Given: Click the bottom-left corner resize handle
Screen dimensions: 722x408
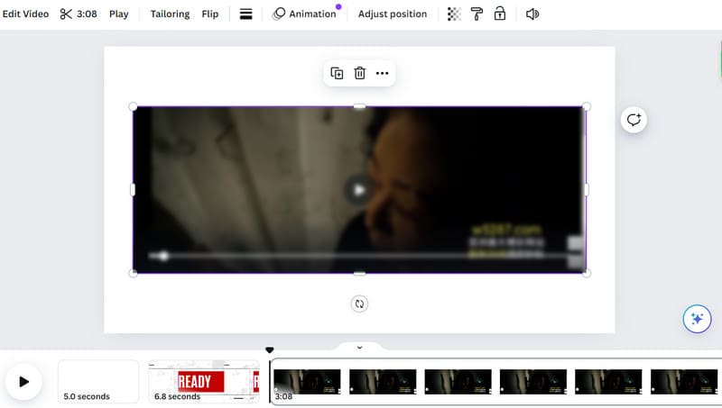Looking at the screenshot, I should point(133,273).
